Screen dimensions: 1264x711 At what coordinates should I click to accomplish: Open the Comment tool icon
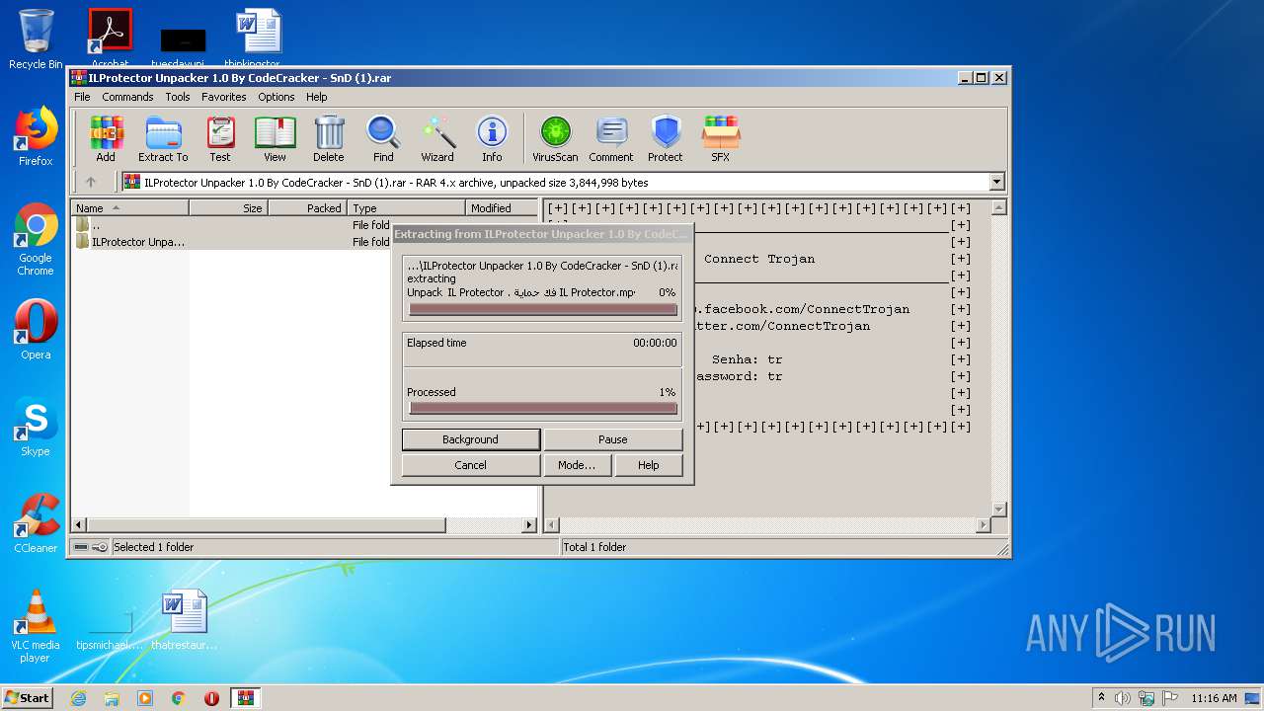(x=611, y=138)
